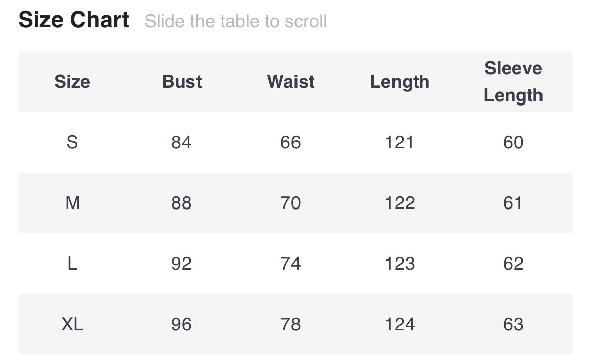Pick the L size row label
The width and height of the screenshot is (591, 364).
coord(72,264)
